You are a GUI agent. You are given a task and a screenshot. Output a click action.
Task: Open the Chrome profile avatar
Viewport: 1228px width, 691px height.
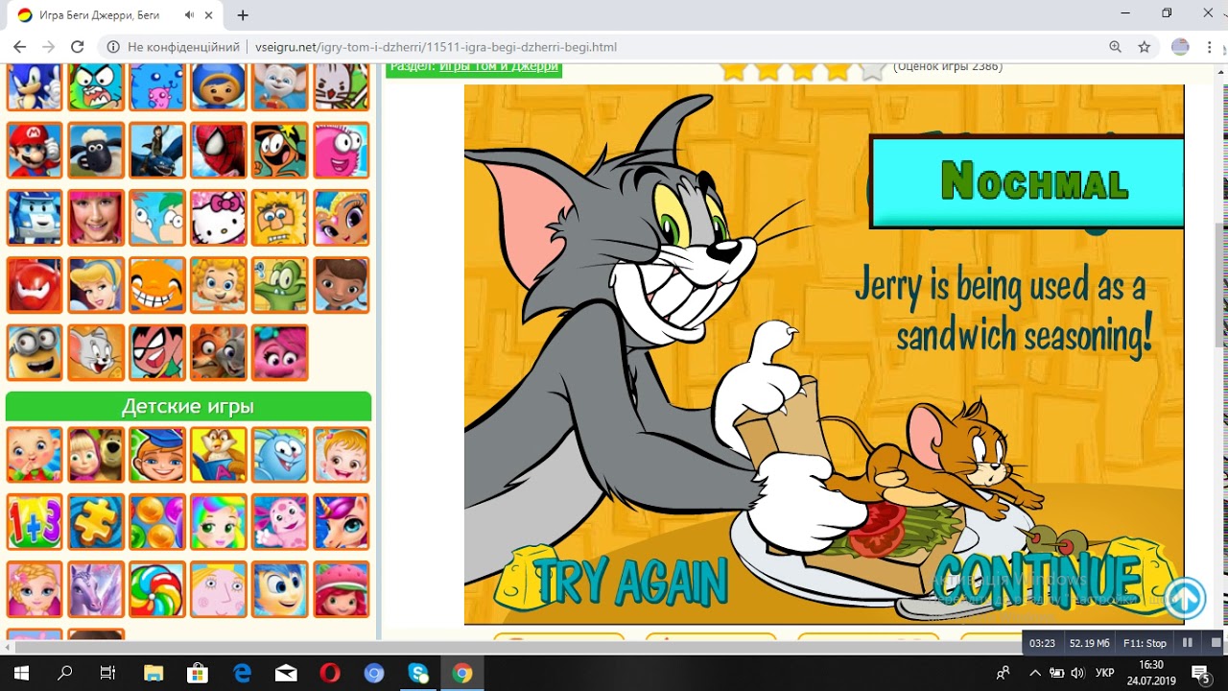pyautogui.click(x=1180, y=47)
